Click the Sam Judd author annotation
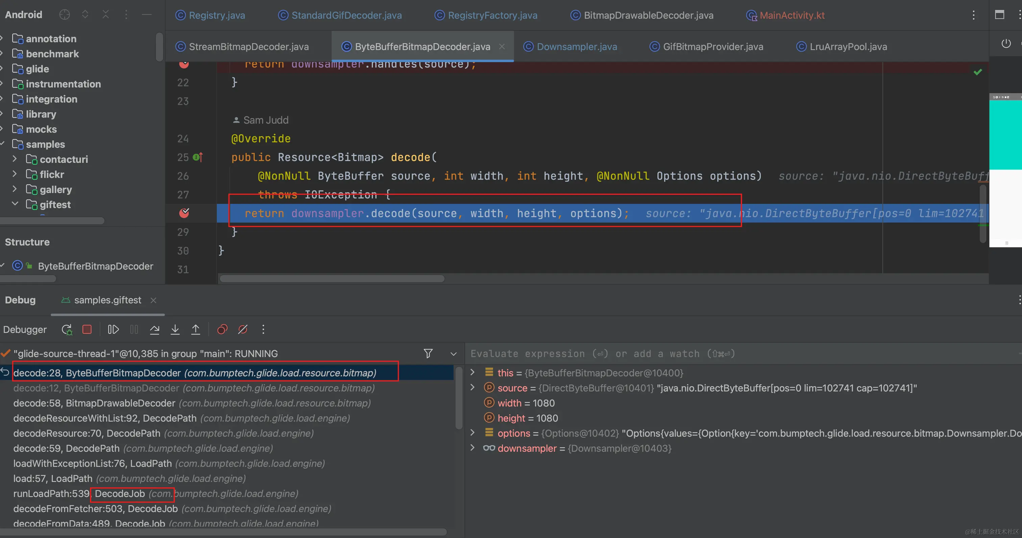This screenshot has height=538, width=1022. pyautogui.click(x=261, y=119)
